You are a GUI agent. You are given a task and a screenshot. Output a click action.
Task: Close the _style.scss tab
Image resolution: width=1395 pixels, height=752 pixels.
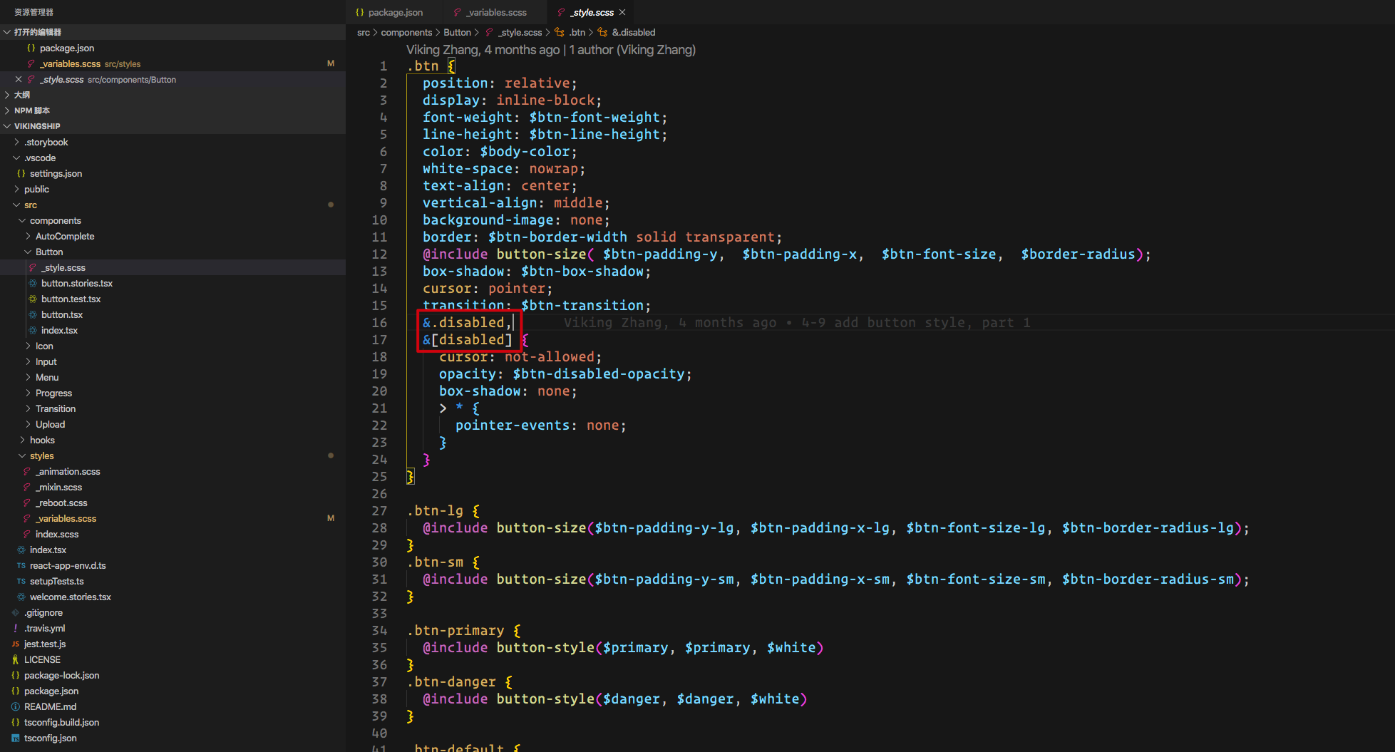click(x=622, y=12)
